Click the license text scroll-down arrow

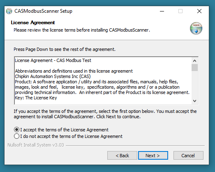pos(194,101)
